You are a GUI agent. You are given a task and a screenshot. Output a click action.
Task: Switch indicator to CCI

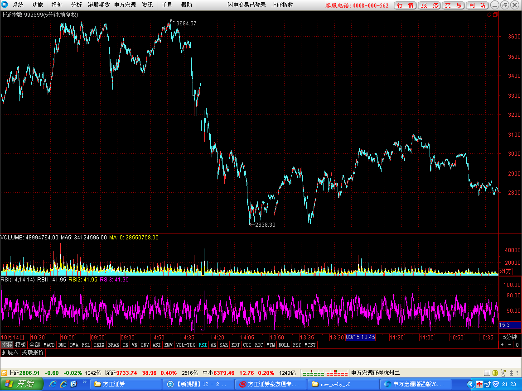pos(247,345)
